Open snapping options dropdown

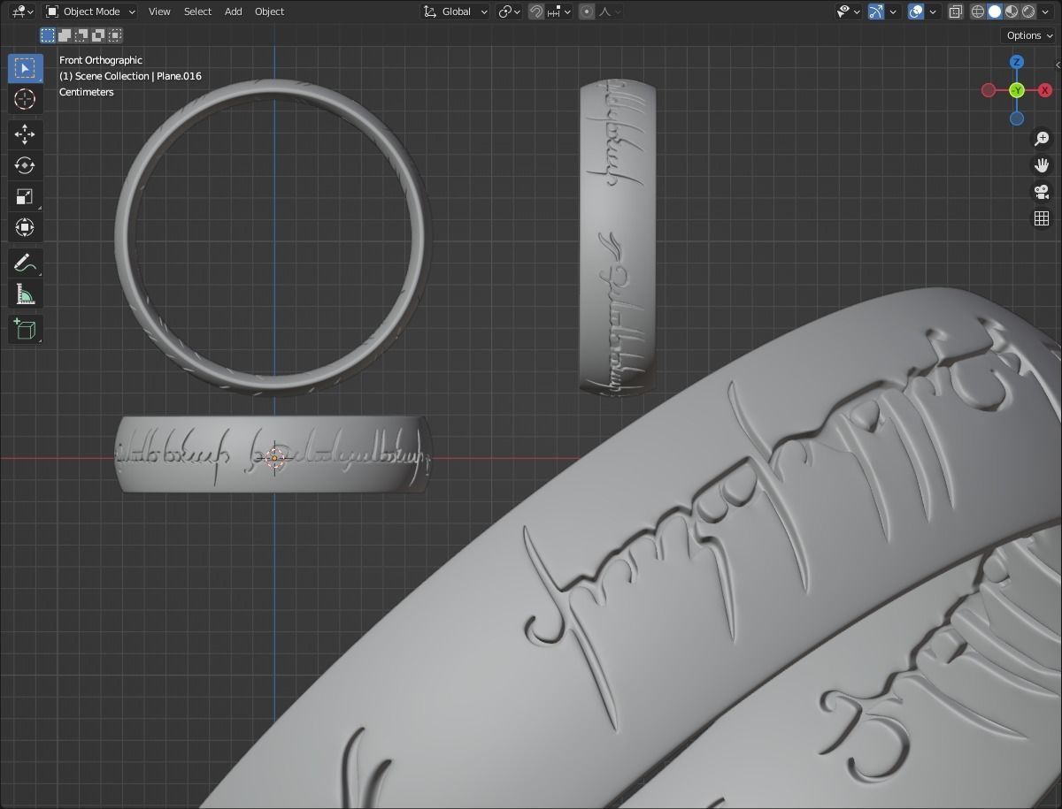point(559,11)
